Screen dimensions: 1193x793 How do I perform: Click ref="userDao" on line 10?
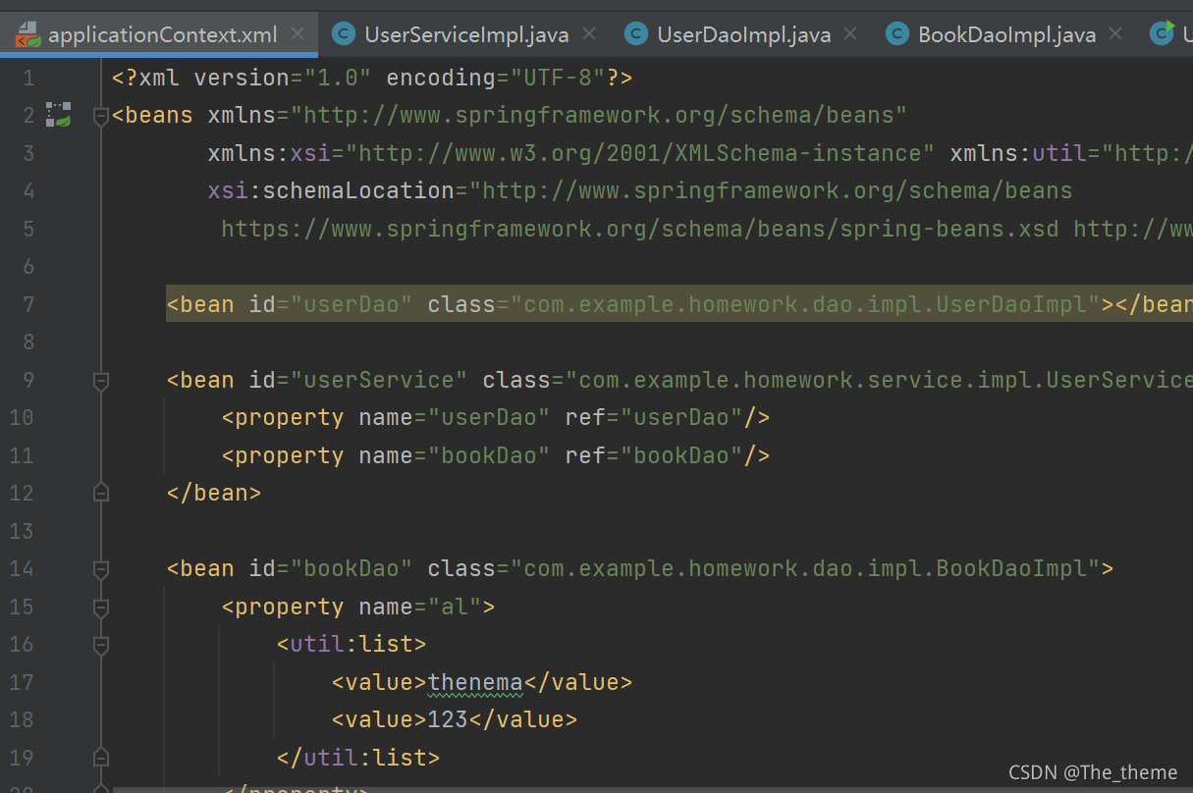click(x=660, y=417)
